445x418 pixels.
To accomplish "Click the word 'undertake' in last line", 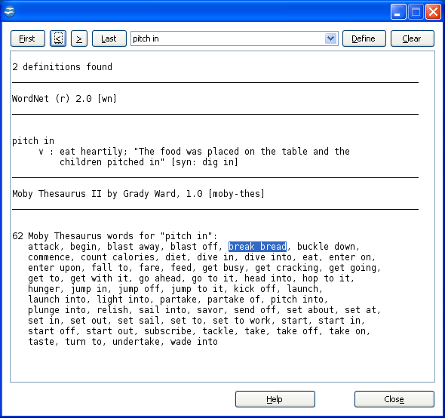I will [x=136, y=342].
